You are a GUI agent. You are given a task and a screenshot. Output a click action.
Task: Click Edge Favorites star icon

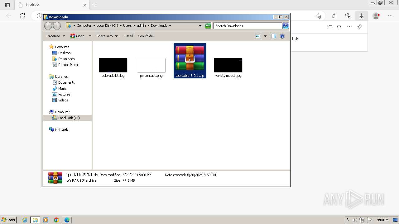click(x=334, y=16)
